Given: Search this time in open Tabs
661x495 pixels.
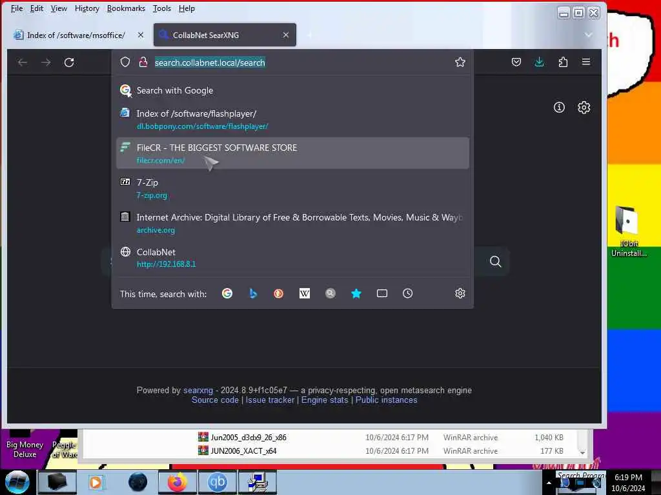Looking at the screenshot, I should (x=382, y=293).
